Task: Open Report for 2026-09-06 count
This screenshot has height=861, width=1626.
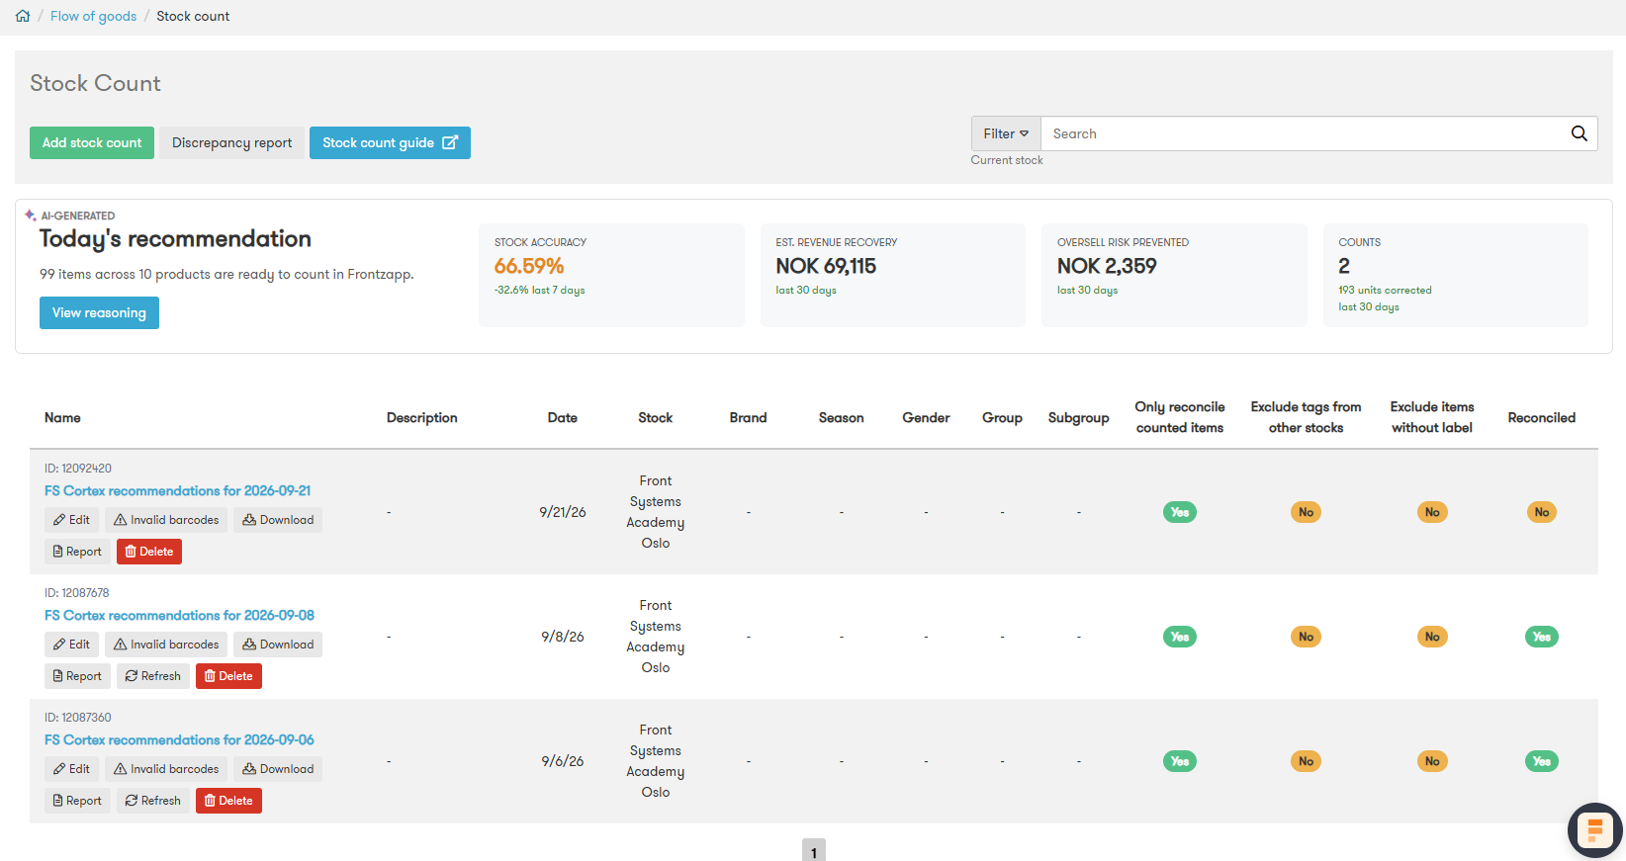Action: pyautogui.click(x=77, y=801)
